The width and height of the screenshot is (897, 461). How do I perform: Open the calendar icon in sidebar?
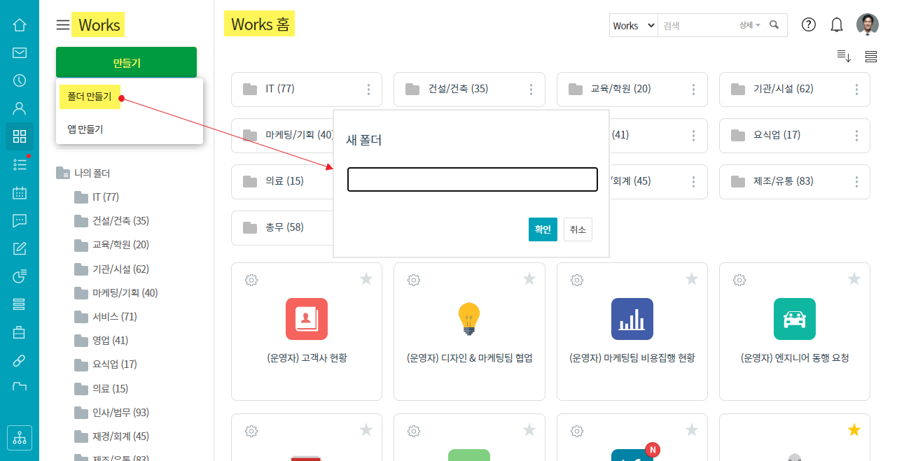(20, 193)
